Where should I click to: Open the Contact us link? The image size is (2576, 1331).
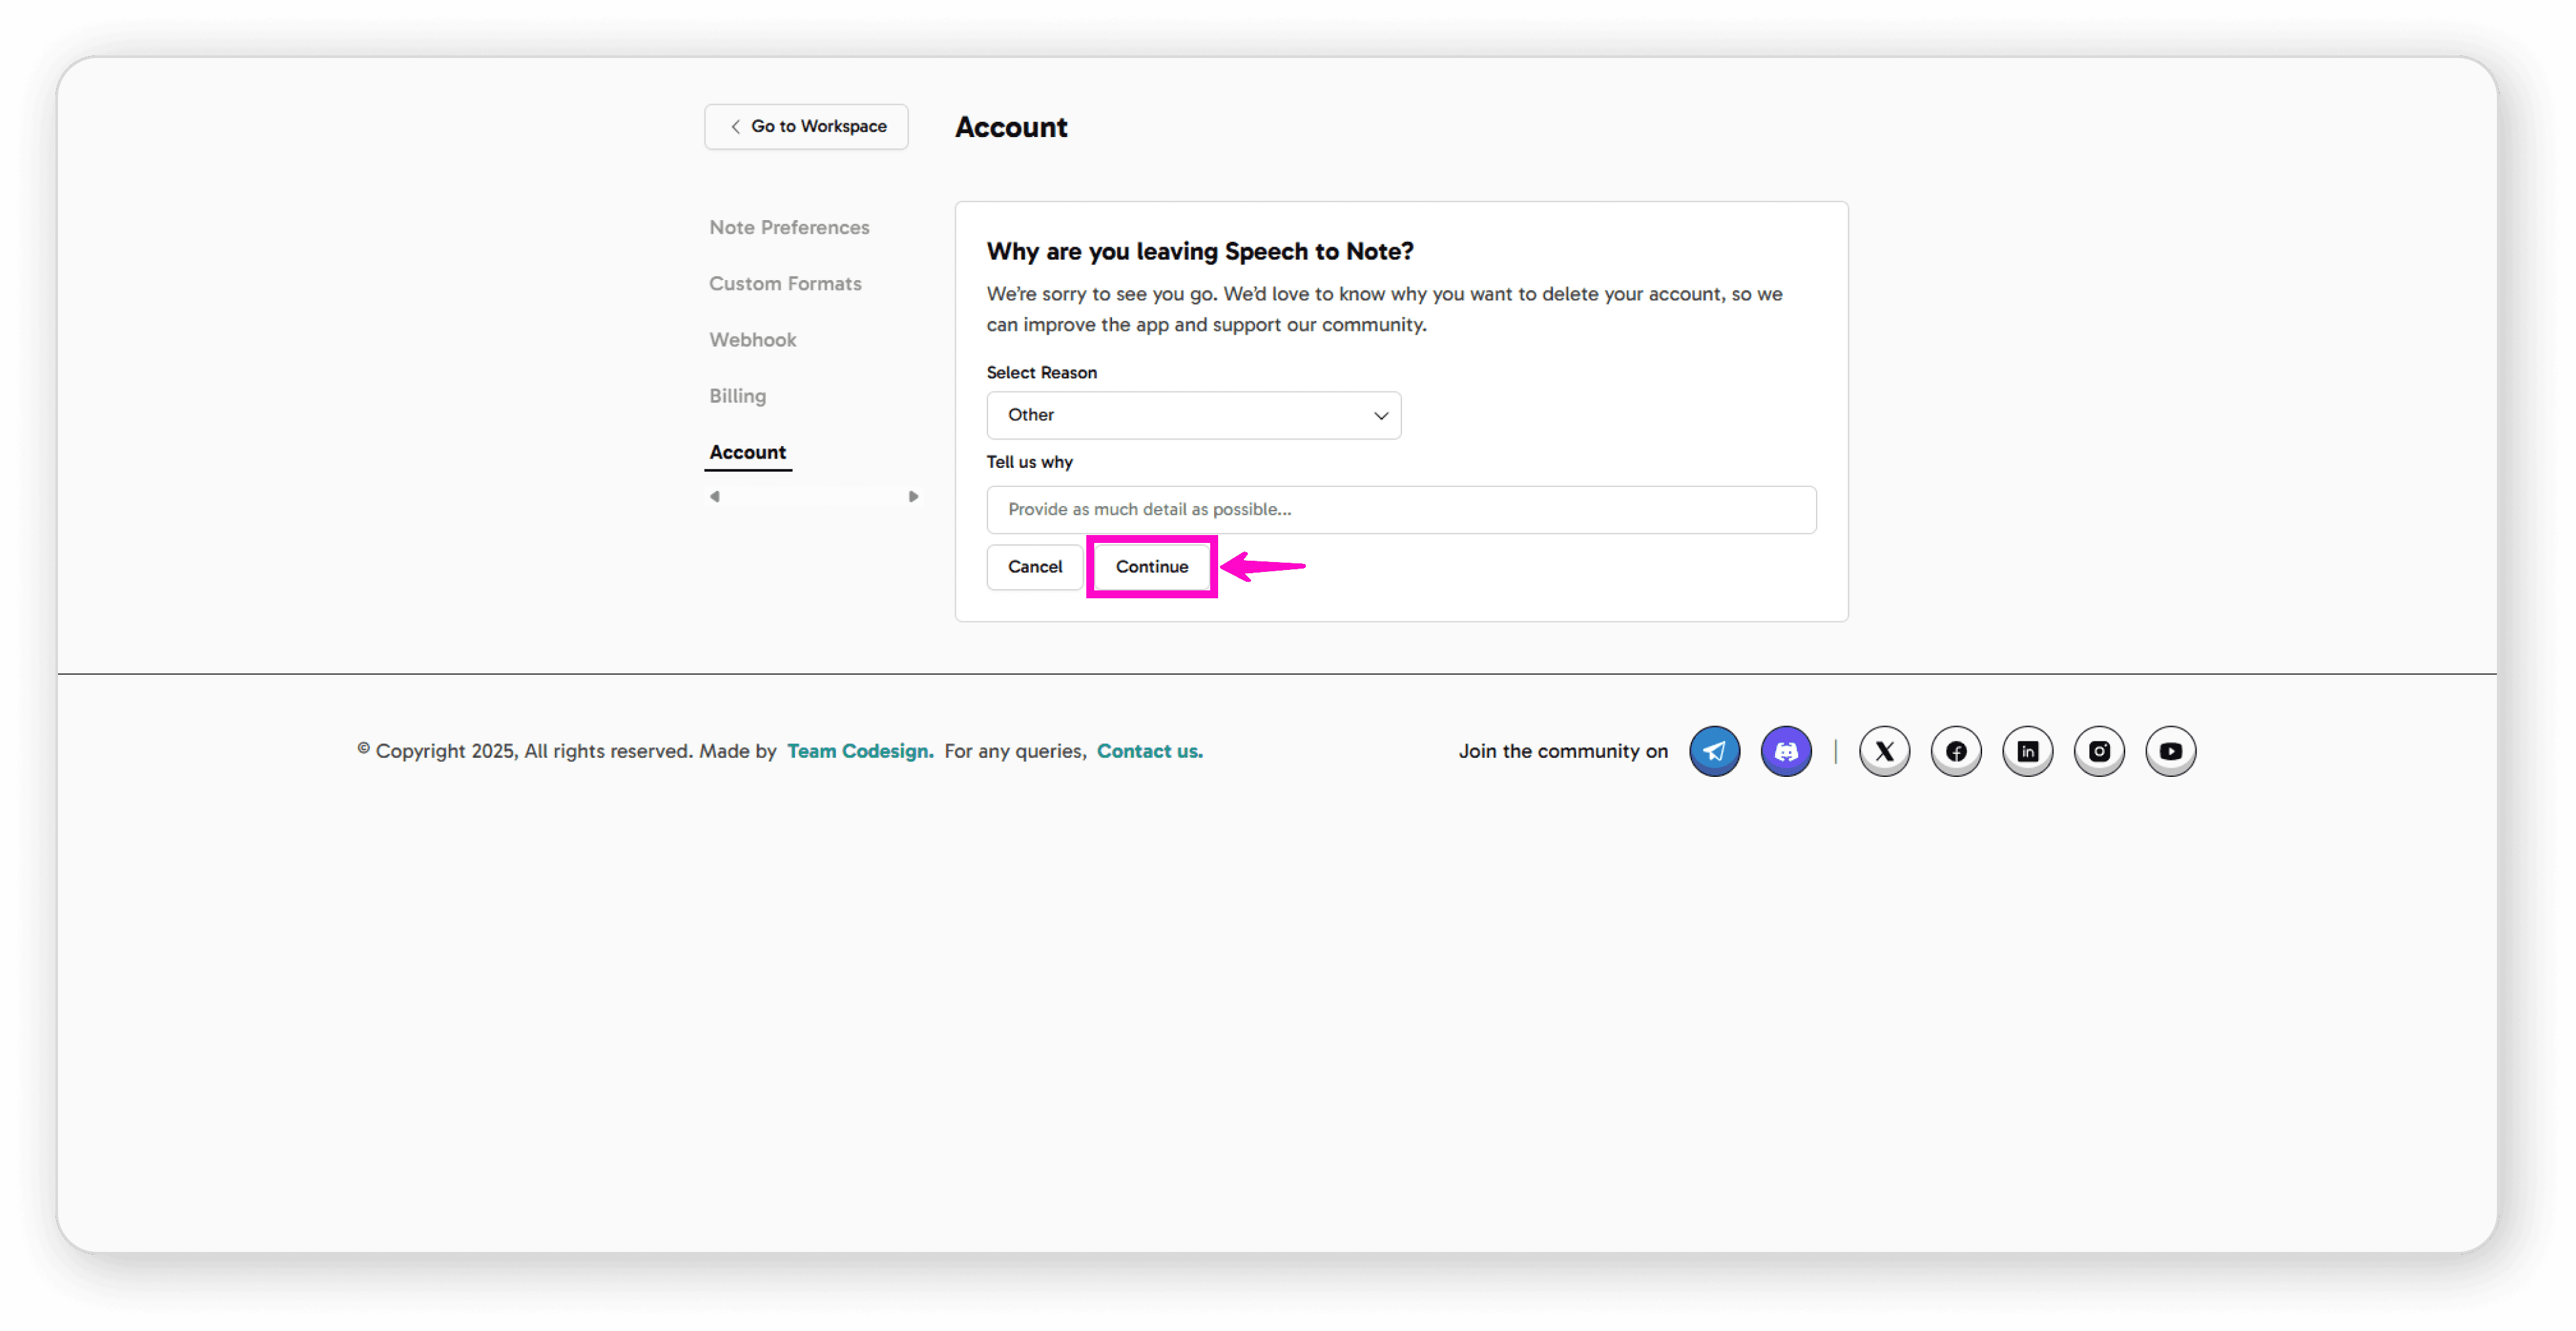pos(1149,750)
